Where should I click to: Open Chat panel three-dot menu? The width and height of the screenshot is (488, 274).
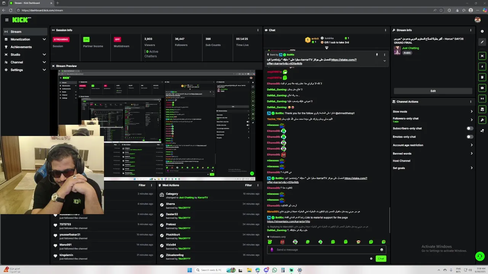[x=385, y=30]
